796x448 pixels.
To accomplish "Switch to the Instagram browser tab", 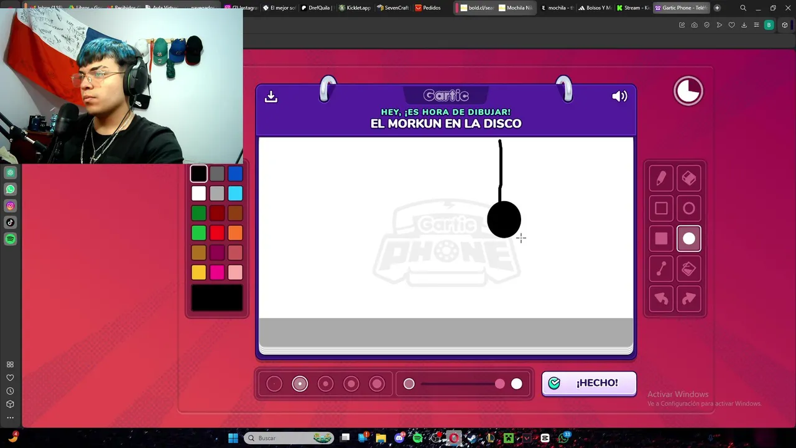I will [241, 8].
